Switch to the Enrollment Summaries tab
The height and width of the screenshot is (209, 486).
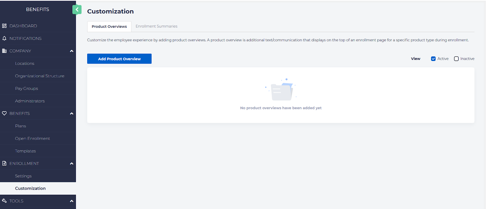coord(156,26)
